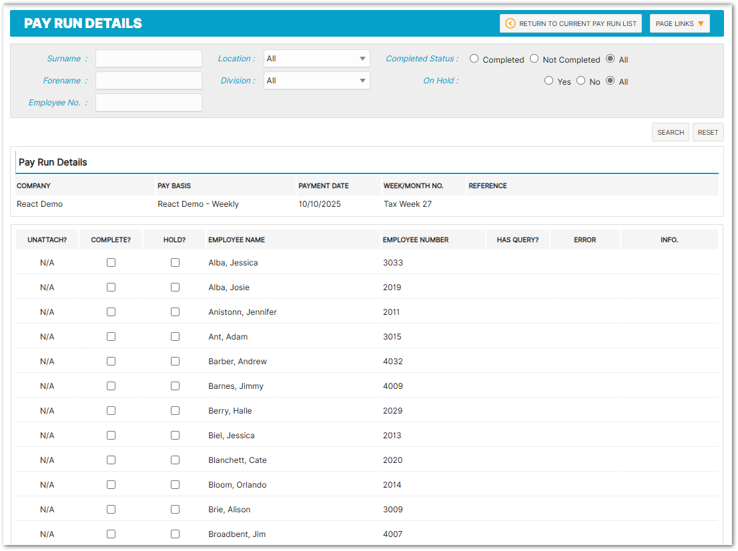This screenshot has height=551, width=738.
Task: Open the Location dropdown
Action: [x=316, y=59]
